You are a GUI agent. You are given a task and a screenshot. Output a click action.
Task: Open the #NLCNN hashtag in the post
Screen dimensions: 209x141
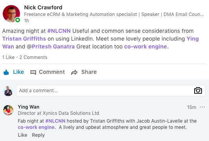(x=59, y=31)
